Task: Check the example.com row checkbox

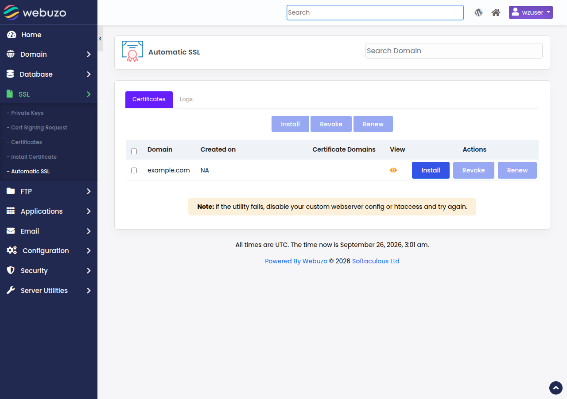Action: [134, 170]
